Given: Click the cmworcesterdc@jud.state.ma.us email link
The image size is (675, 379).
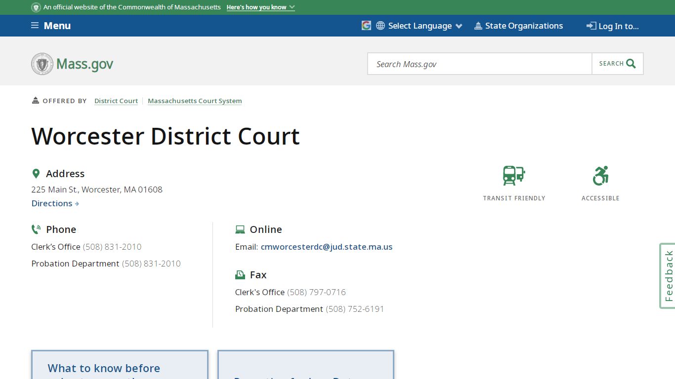Looking at the screenshot, I should (x=327, y=247).
